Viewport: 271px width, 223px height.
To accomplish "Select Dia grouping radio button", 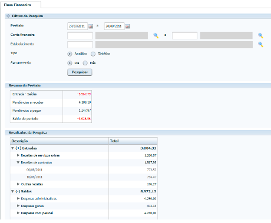I will (70, 63).
